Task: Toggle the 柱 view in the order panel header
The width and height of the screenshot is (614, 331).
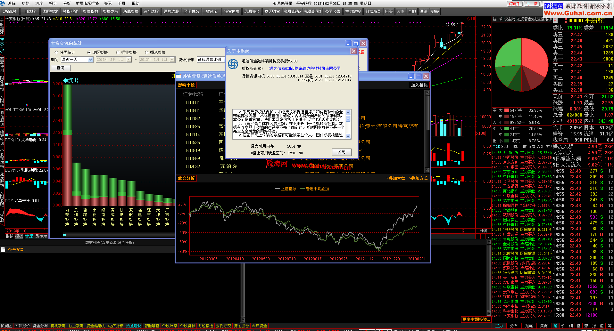Action: [x=494, y=19]
